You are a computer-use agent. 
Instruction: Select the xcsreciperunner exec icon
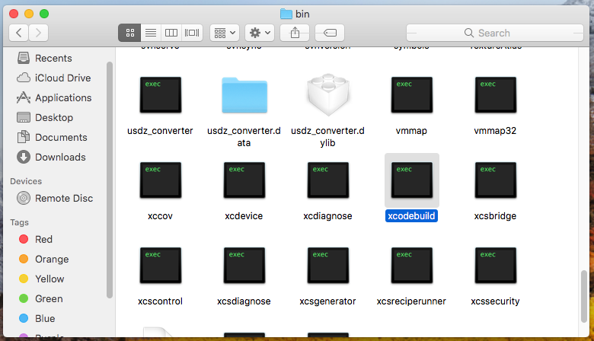pos(412,266)
